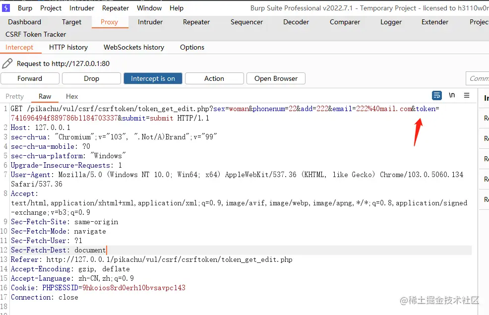Viewport: 489px width, 315px height.
Task: Click the Referer header line
Action: tap(152, 259)
